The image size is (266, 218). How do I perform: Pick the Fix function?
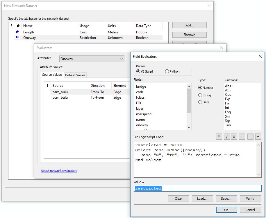point(227,103)
